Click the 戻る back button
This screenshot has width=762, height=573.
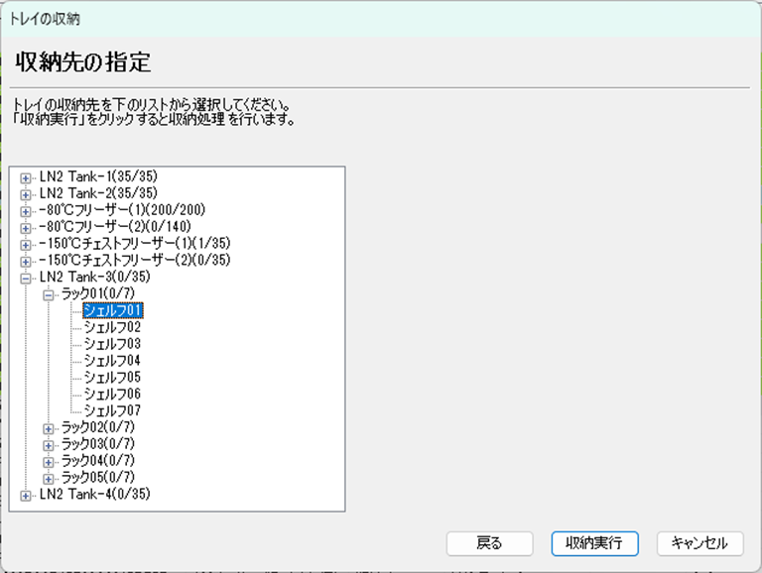489,543
